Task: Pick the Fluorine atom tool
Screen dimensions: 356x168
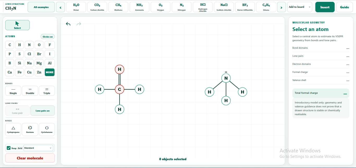Action: 50,45
